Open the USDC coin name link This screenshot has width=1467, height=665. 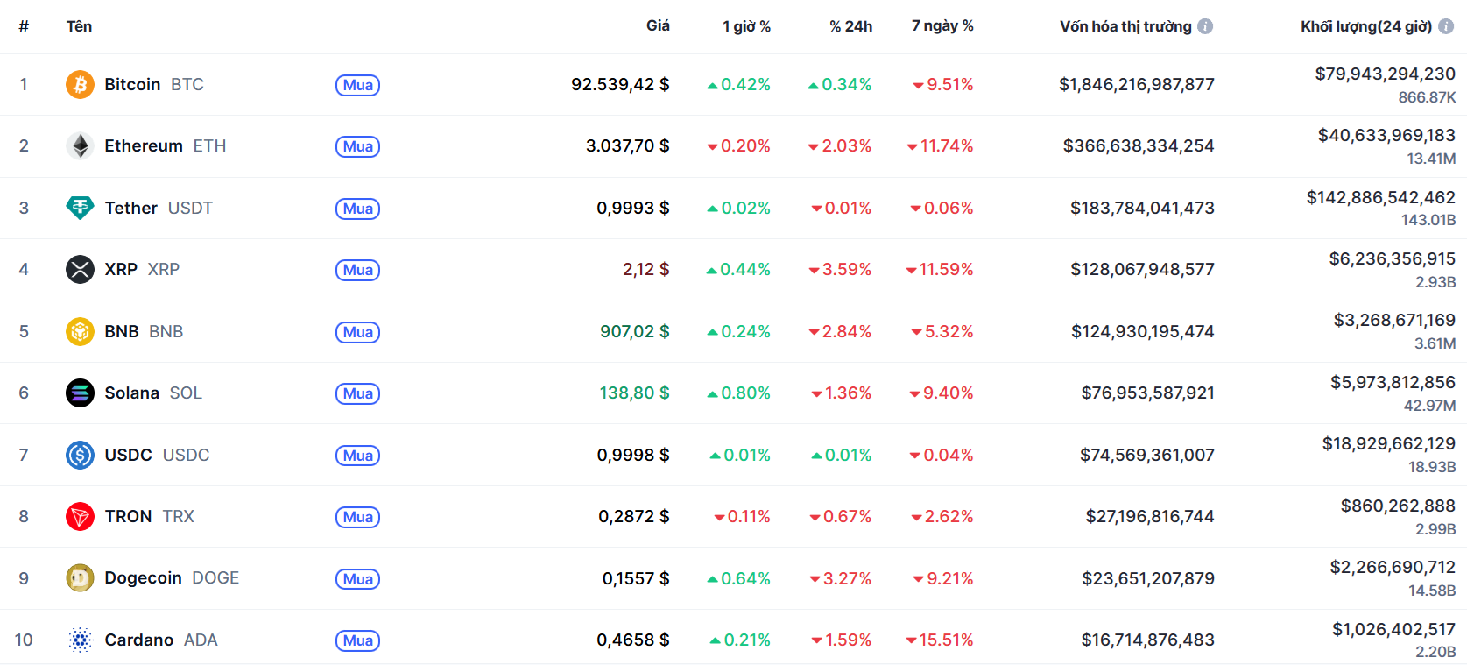pos(129,455)
